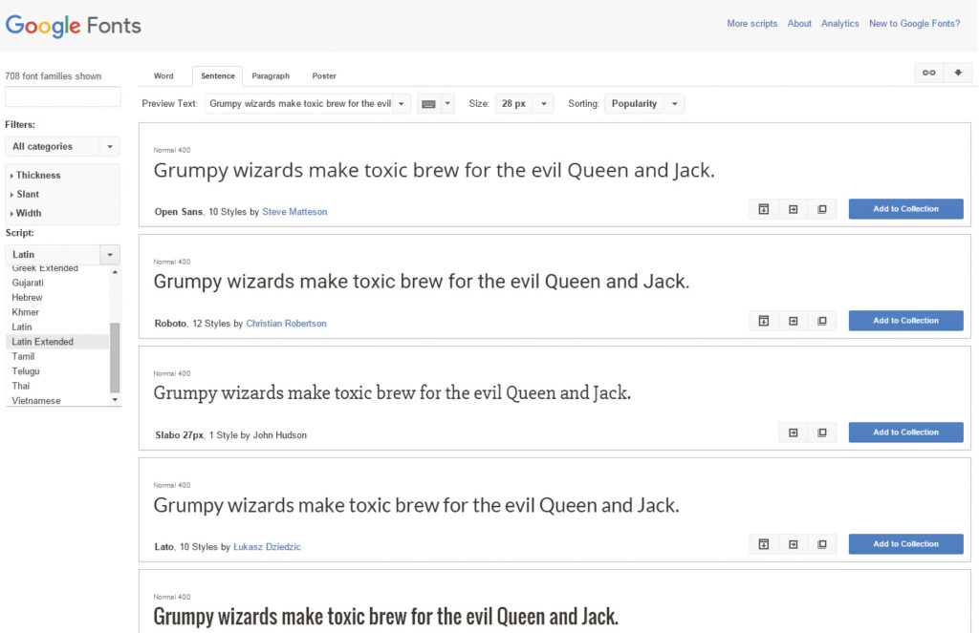The width and height of the screenshot is (979, 633).
Task: Click the download arrow icon at top right
Action: coord(957,73)
